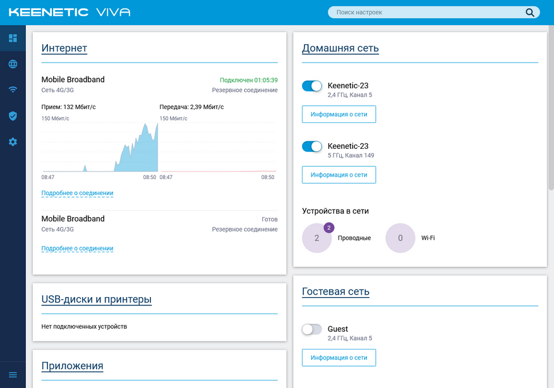Click the upload traffic graph
The height and width of the screenshot is (388, 554).
217,147
